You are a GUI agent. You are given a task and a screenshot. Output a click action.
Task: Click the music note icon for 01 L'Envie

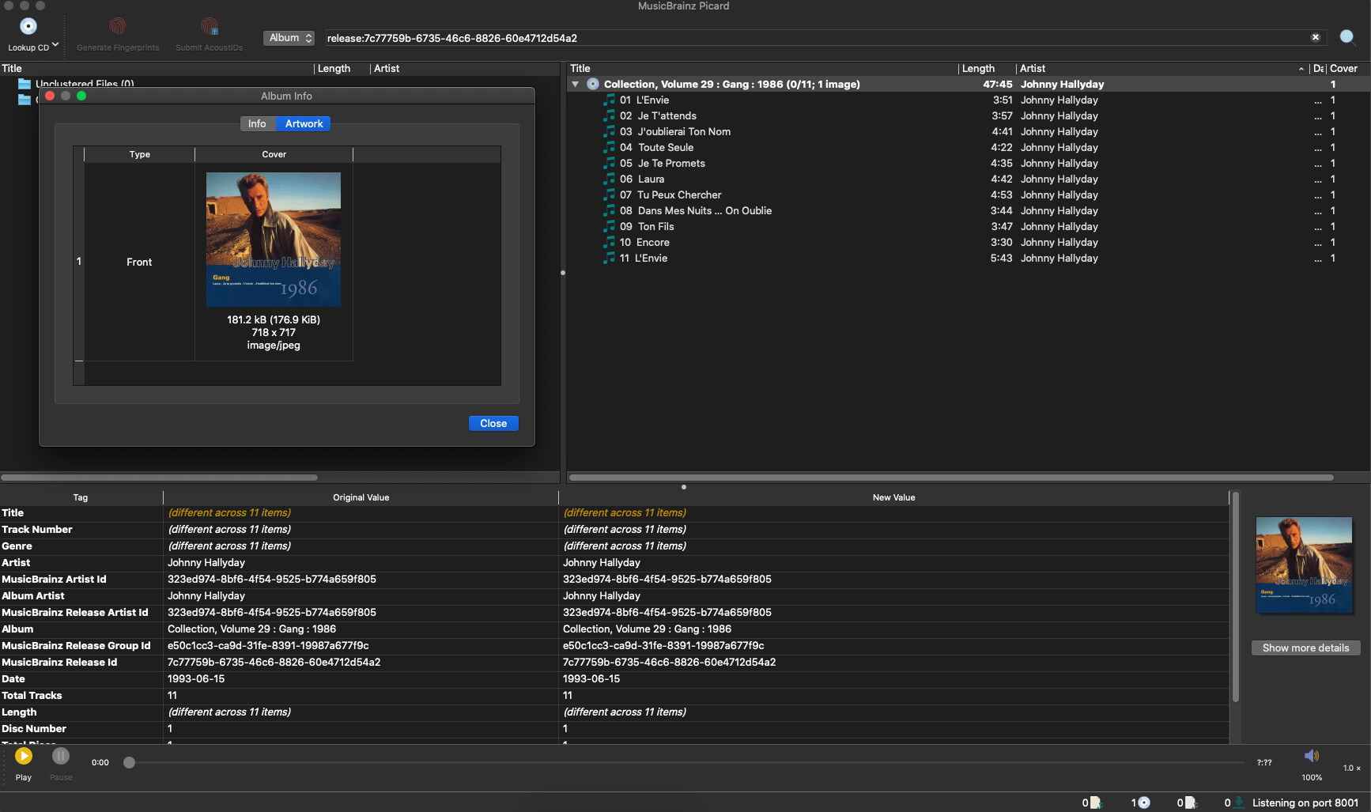coord(609,100)
